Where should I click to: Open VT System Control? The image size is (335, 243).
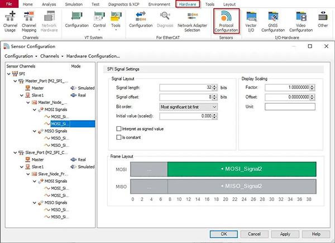click(x=99, y=20)
